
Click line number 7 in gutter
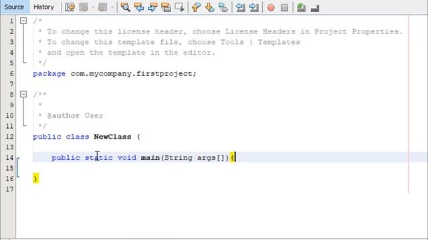tap(11, 84)
